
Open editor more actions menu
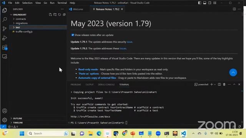click(x=239, y=9)
